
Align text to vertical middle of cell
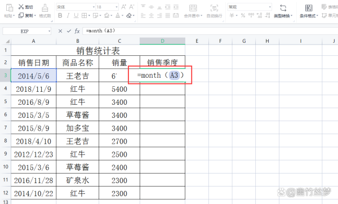coord(152,7)
